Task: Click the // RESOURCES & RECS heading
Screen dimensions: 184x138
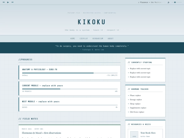Action: pyautogui.click(x=139, y=124)
